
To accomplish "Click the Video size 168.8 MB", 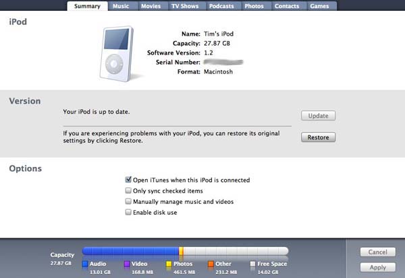I will pyautogui.click(x=142, y=272).
